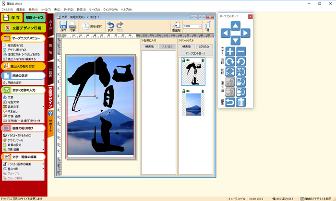The width and height of the screenshot is (336, 201).
Task: Shrink the part with the minus button
Action: 241,52
